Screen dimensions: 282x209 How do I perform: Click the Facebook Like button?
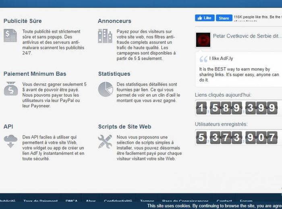205,18
